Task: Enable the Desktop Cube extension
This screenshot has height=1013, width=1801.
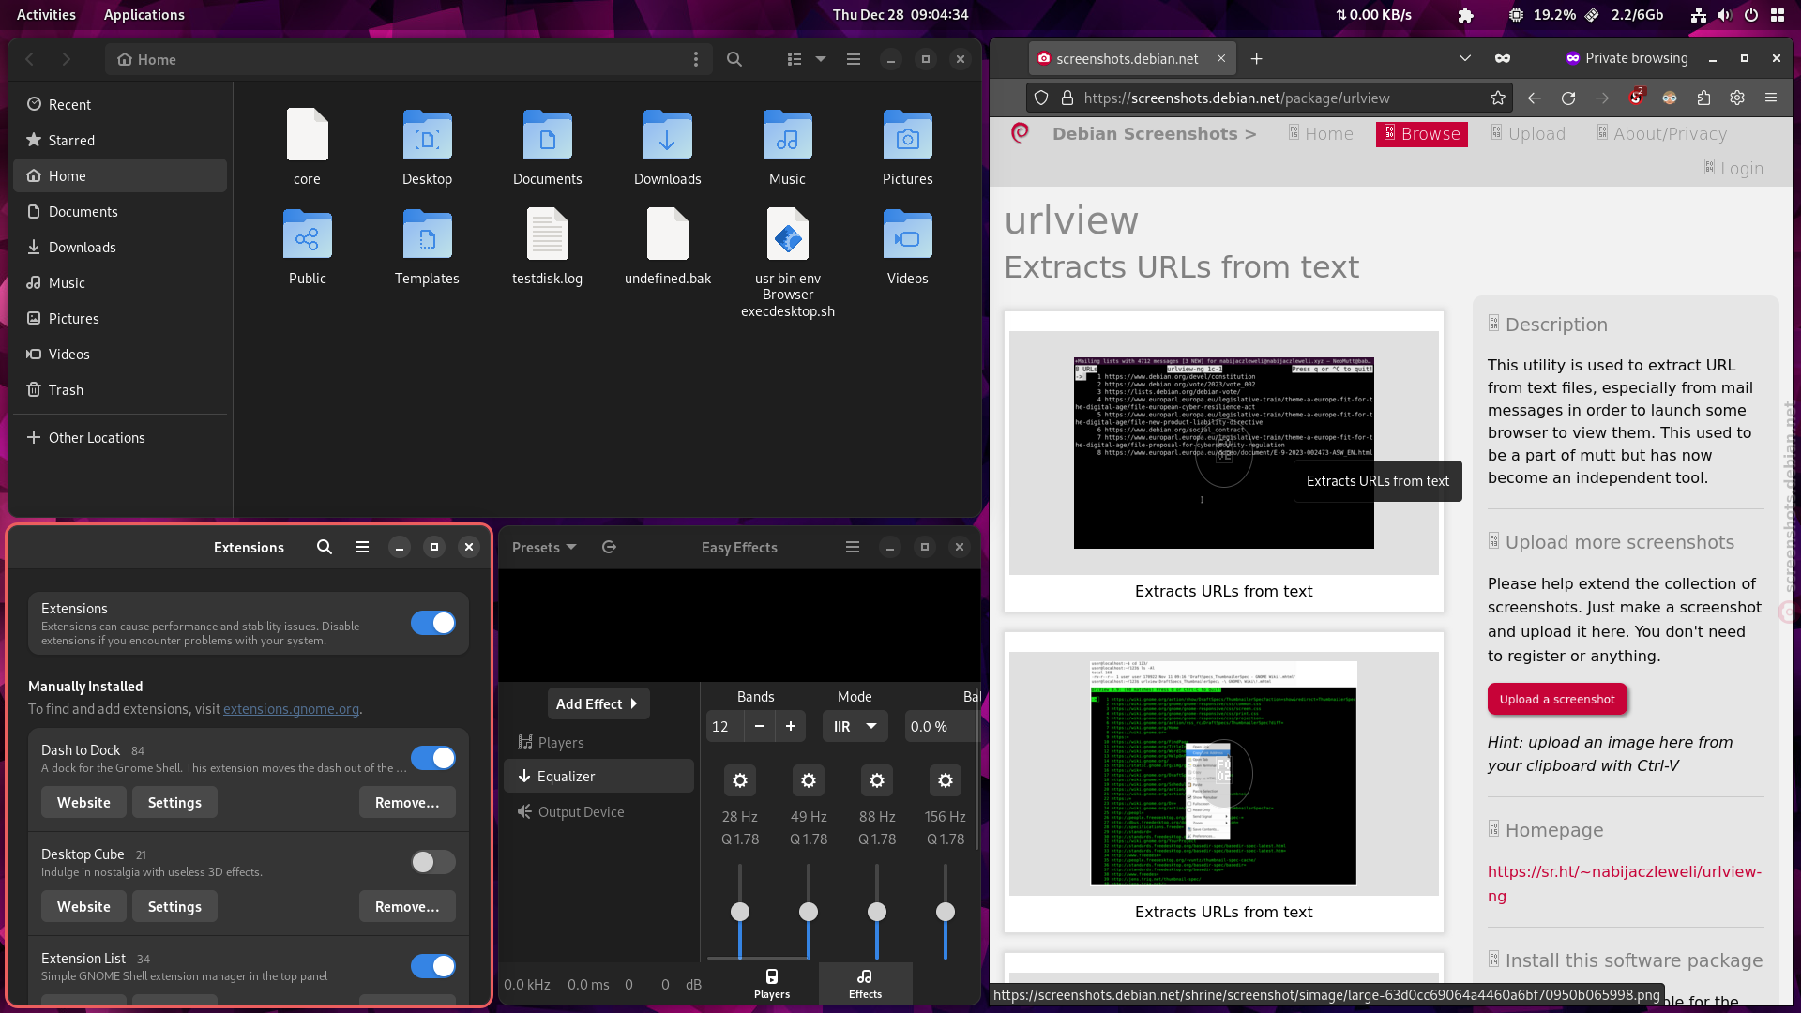Action: (x=433, y=862)
